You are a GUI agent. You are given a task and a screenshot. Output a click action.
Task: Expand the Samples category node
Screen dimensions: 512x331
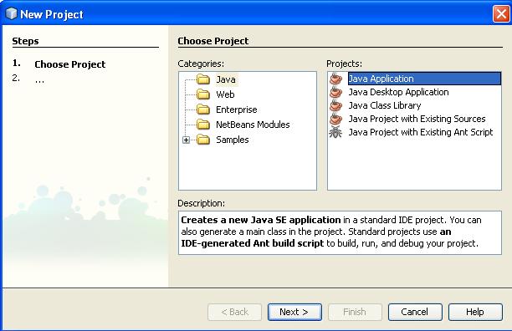[186, 140]
